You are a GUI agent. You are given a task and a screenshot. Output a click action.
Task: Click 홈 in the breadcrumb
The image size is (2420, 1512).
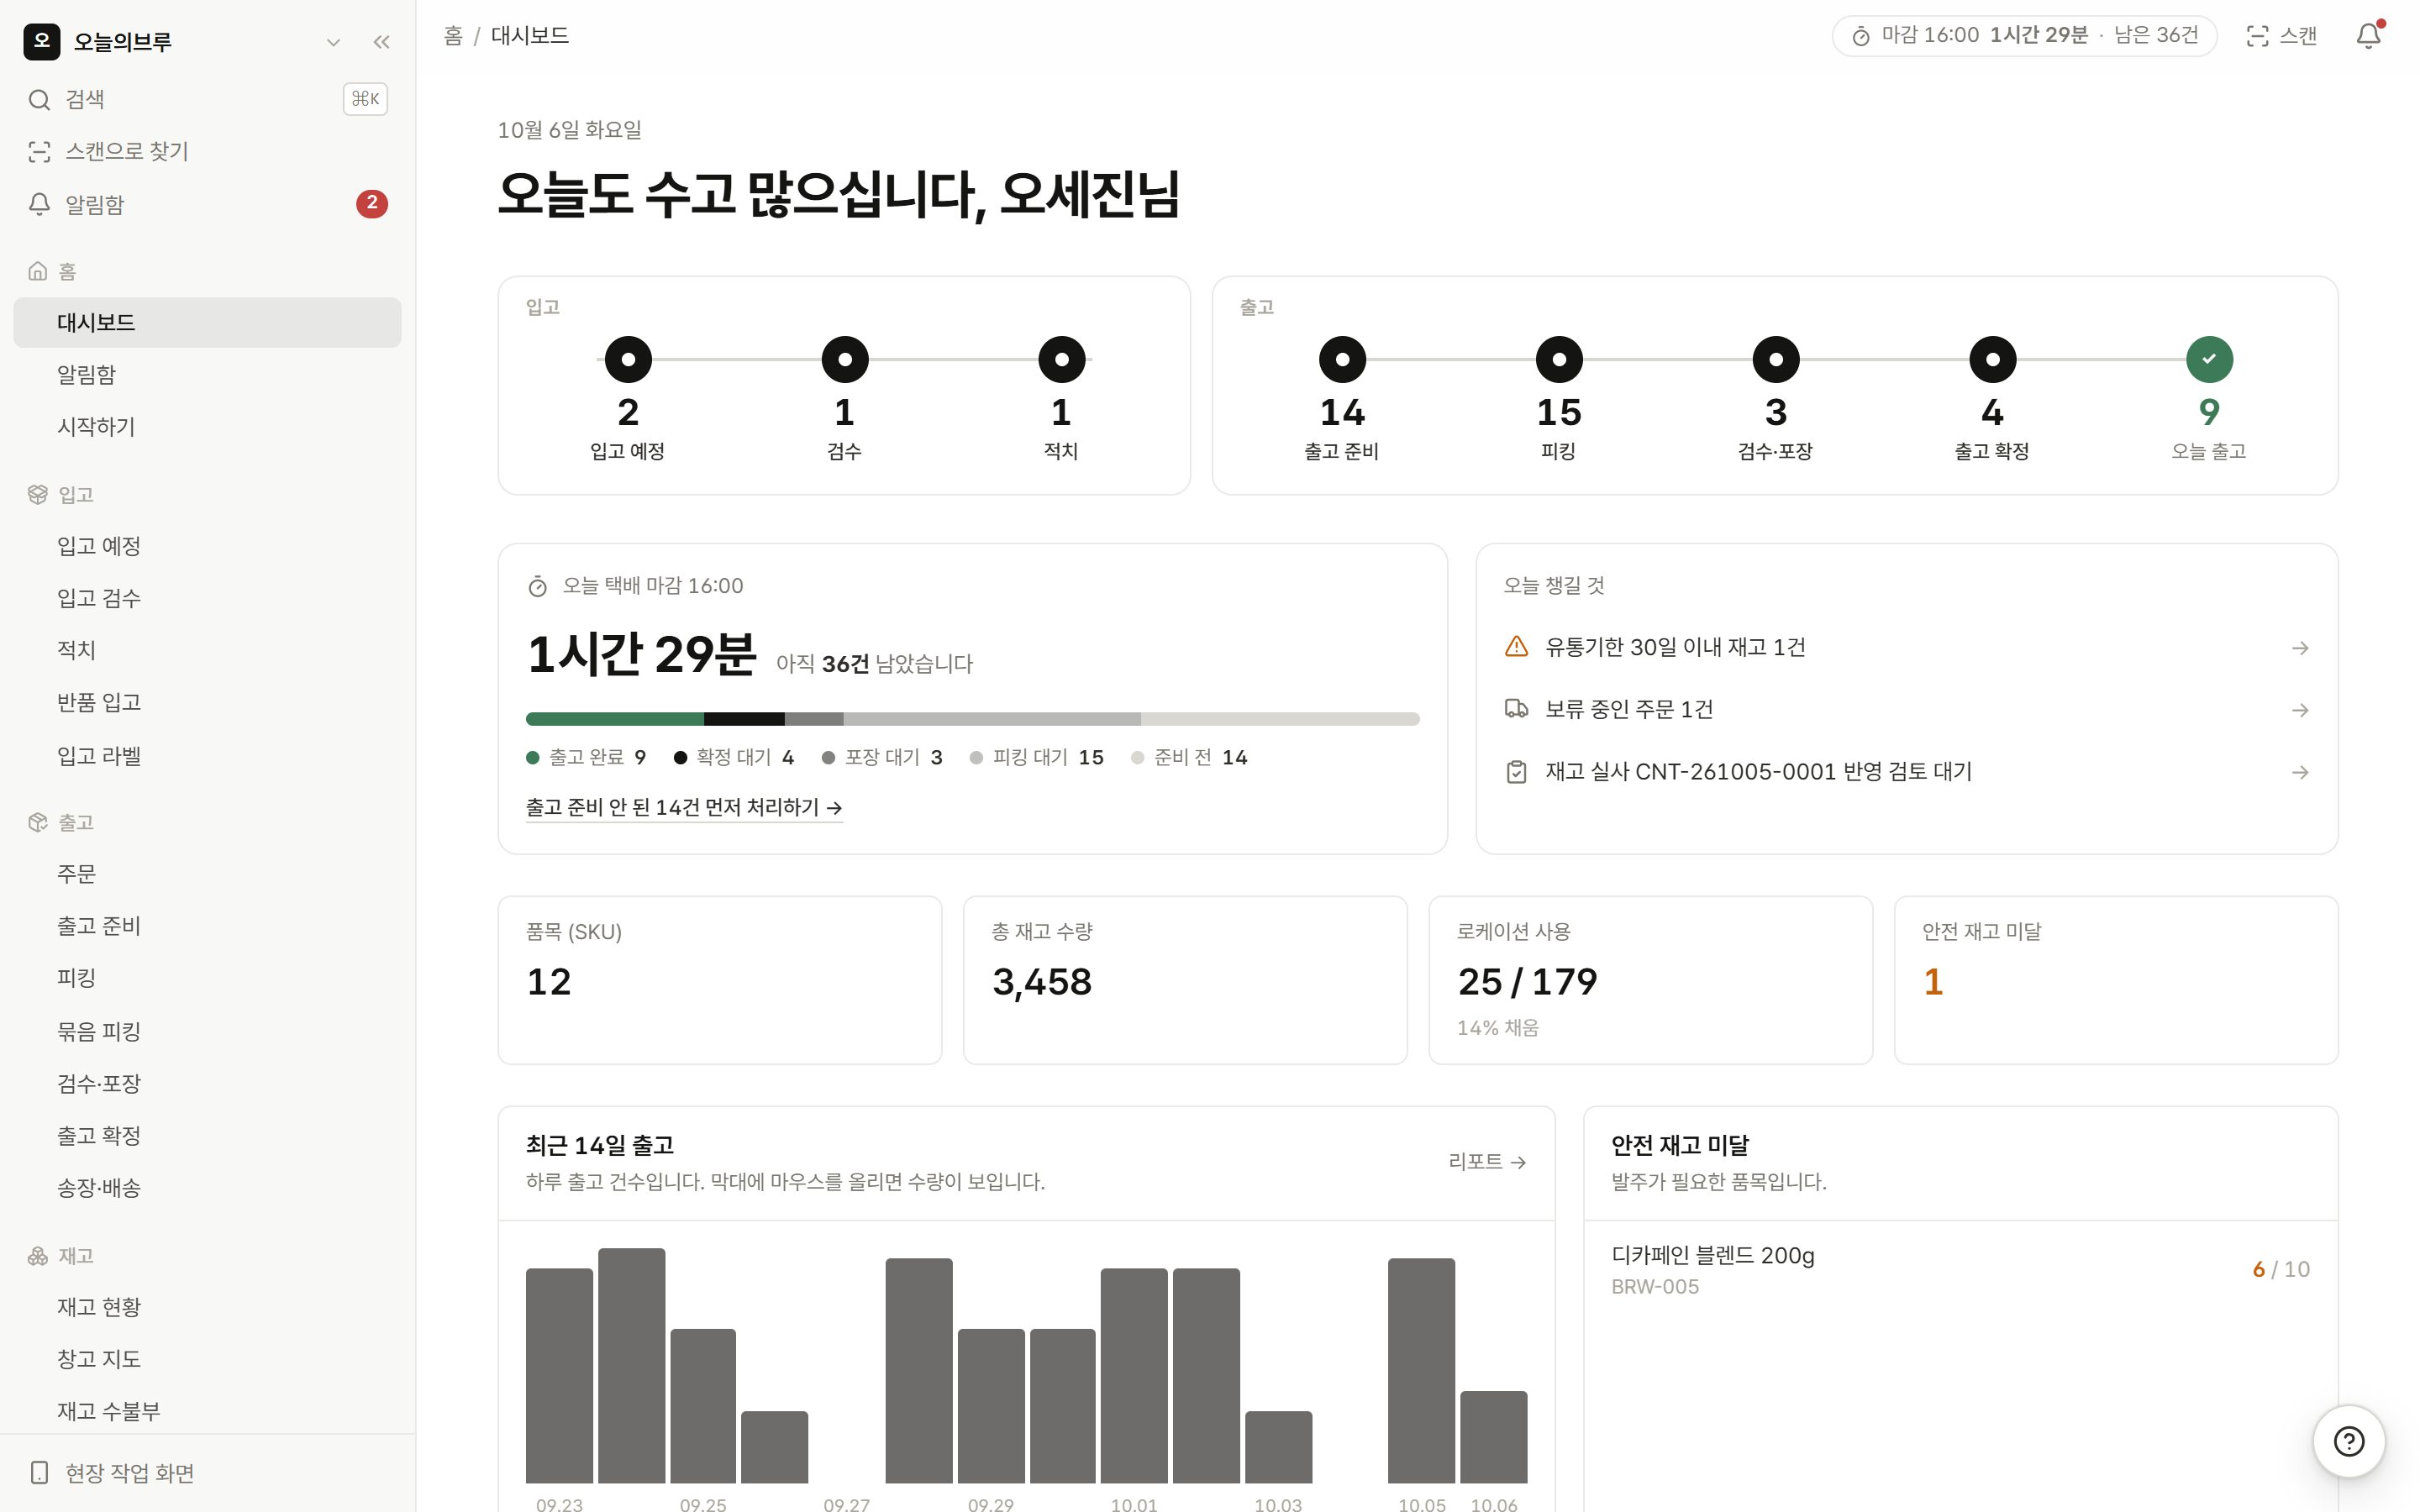pos(453,36)
